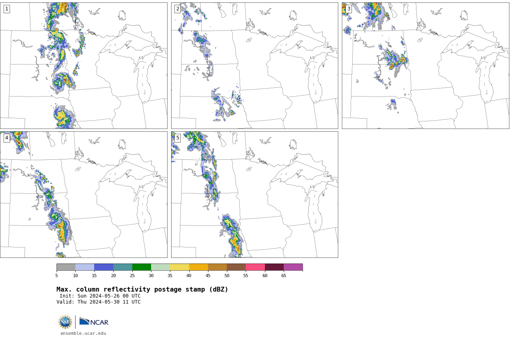Click the pale green 30-35 dBZ swatch

click(x=160, y=267)
